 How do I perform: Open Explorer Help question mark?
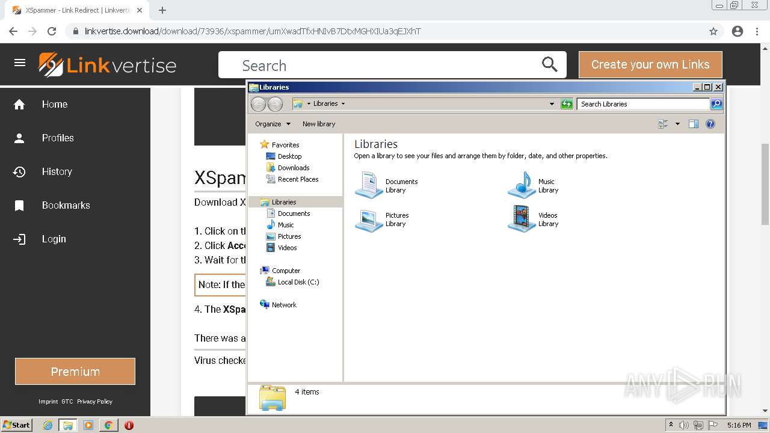[x=710, y=124]
